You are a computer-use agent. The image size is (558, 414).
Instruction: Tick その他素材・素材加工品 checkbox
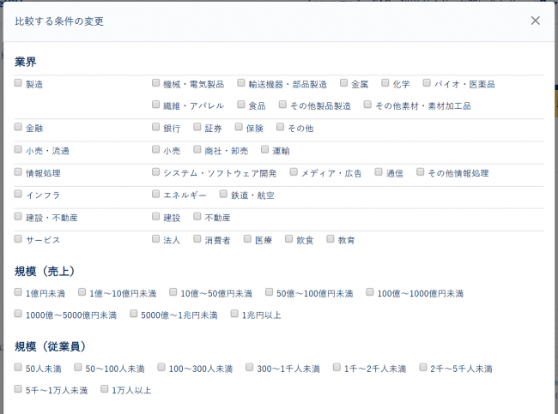coord(367,105)
